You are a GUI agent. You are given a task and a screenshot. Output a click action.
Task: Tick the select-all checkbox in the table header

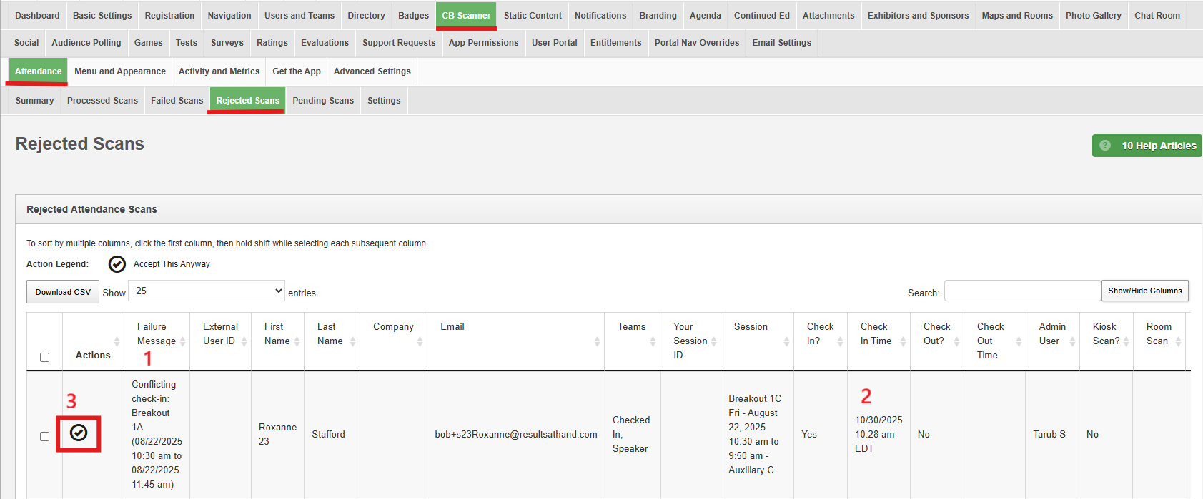click(x=45, y=357)
